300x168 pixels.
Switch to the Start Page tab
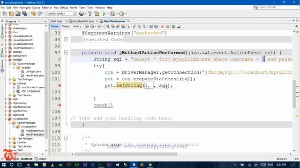point(57,21)
